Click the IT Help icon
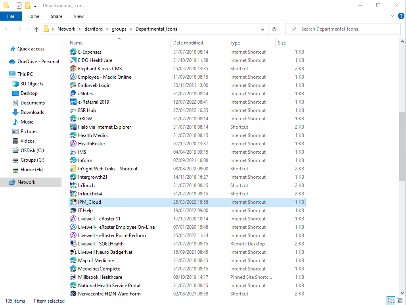 coord(73,210)
